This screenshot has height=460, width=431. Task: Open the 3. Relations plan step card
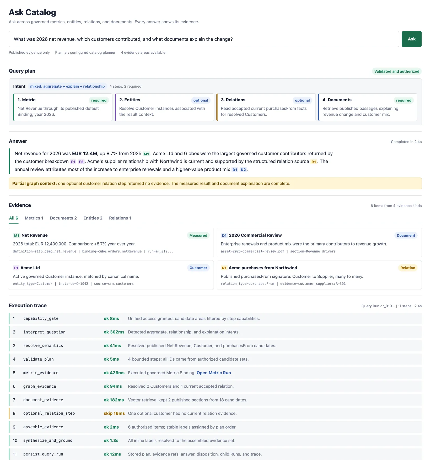pos(266,107)
